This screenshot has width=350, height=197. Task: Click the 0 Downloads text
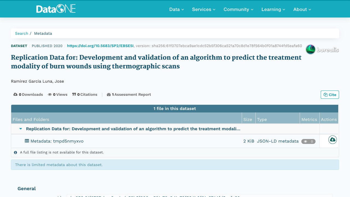[31, 94]
